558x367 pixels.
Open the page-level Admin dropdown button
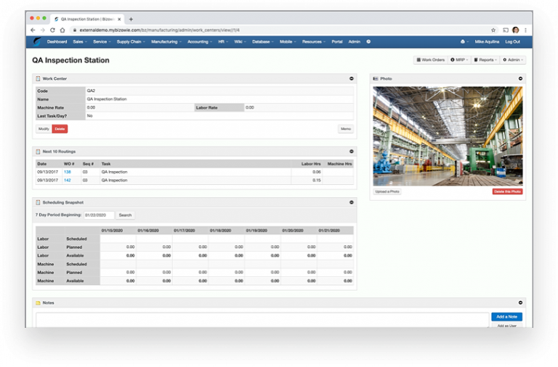(513, 59)
